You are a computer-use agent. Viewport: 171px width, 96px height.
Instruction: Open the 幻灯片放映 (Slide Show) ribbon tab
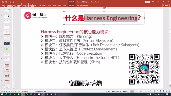(x=42, y=5)
